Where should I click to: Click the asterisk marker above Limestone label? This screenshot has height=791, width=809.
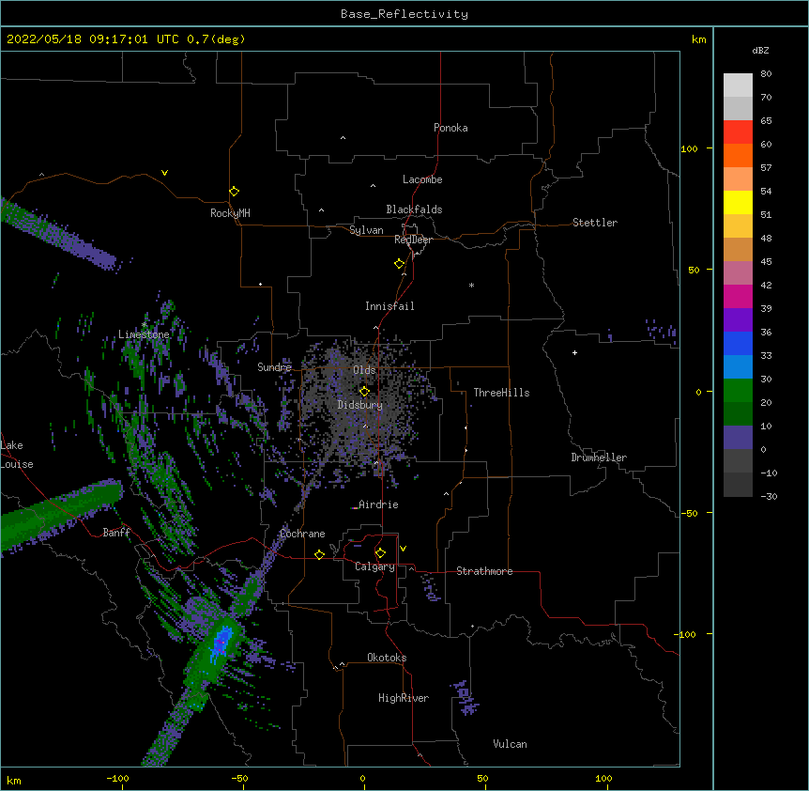145,324
